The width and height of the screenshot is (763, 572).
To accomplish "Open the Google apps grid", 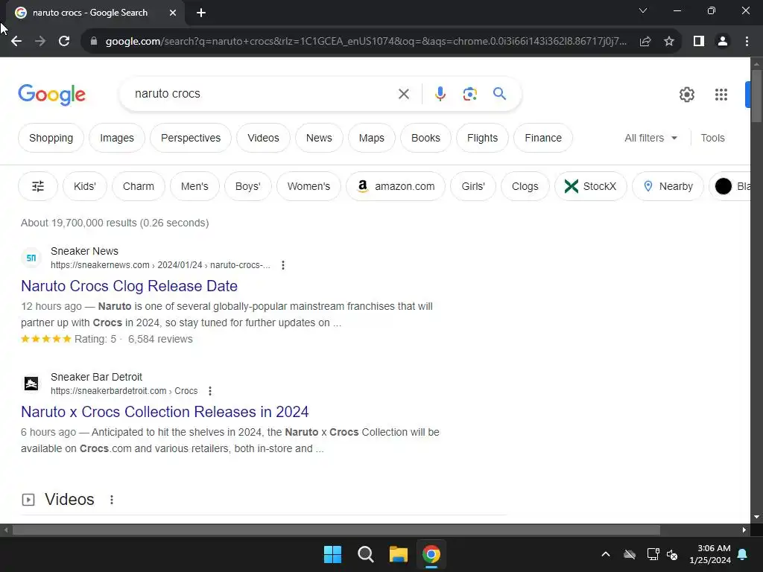I will coord(721,95).
